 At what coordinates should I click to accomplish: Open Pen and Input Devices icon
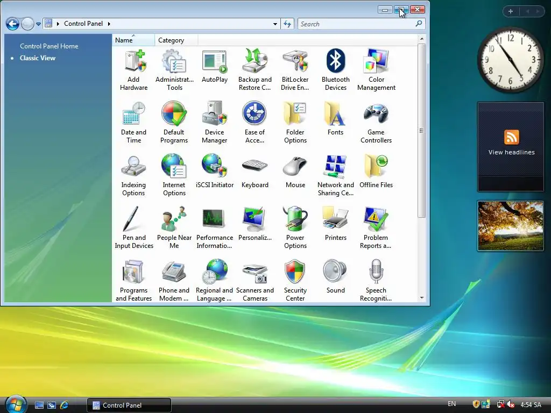(x=134, y=228)
